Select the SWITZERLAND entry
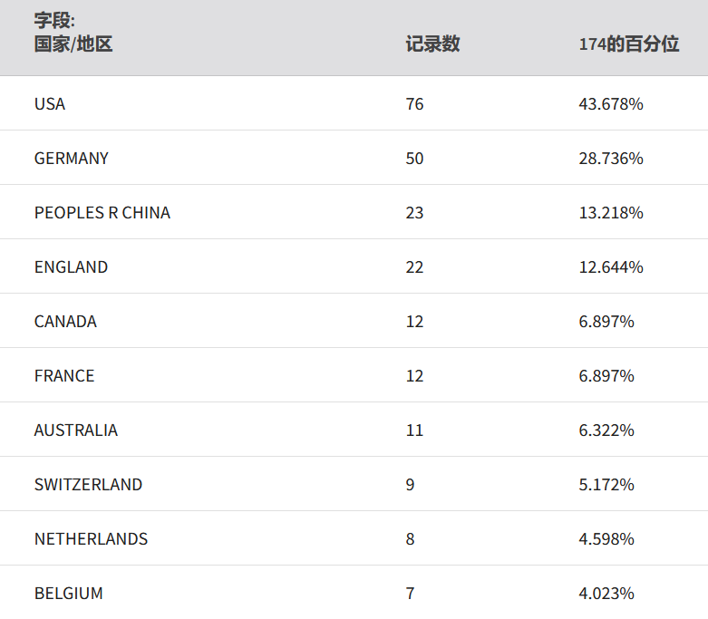 [x=88, y=485]
